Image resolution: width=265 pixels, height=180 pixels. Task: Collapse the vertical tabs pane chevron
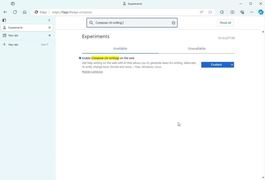click(x=49, y=20)
